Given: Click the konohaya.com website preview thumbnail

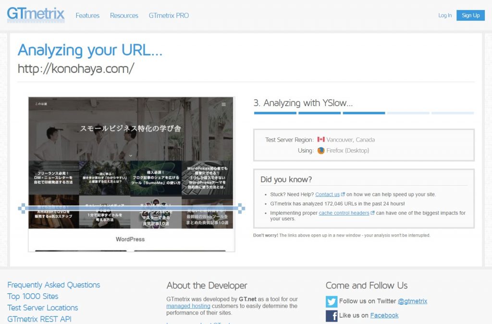Looking at the screenshot, I should 131,174.
